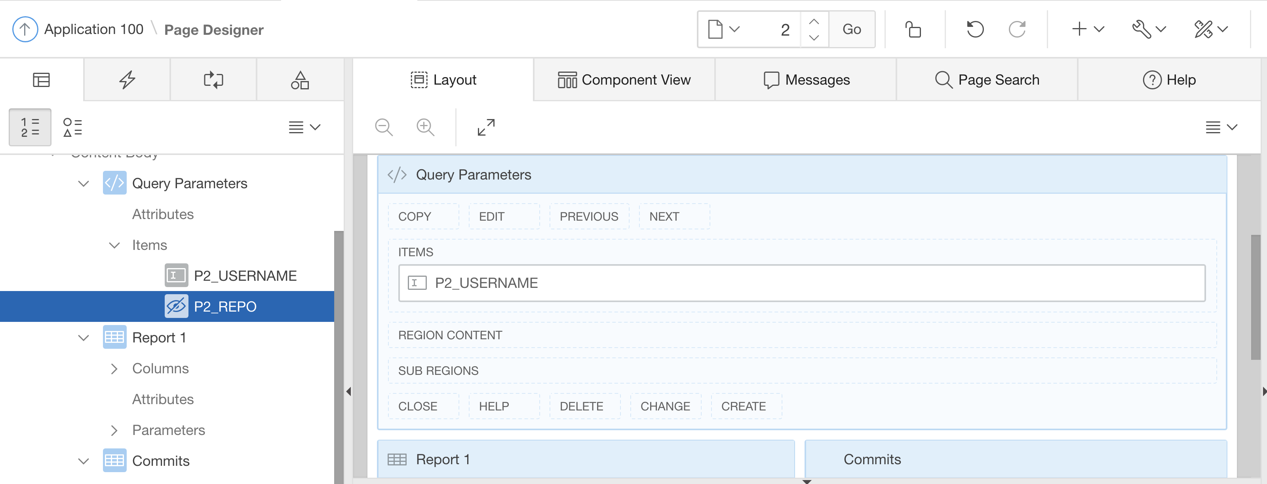Toggle group by component type view
The height and width of the screenshot is (484, 1267).
(72, 127)
